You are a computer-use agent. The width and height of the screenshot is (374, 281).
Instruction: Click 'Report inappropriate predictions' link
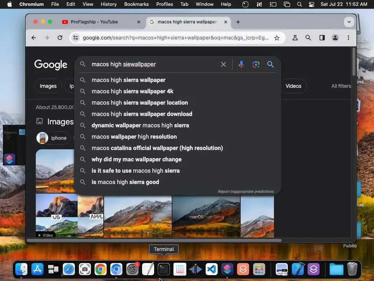[x=246, y=191]
